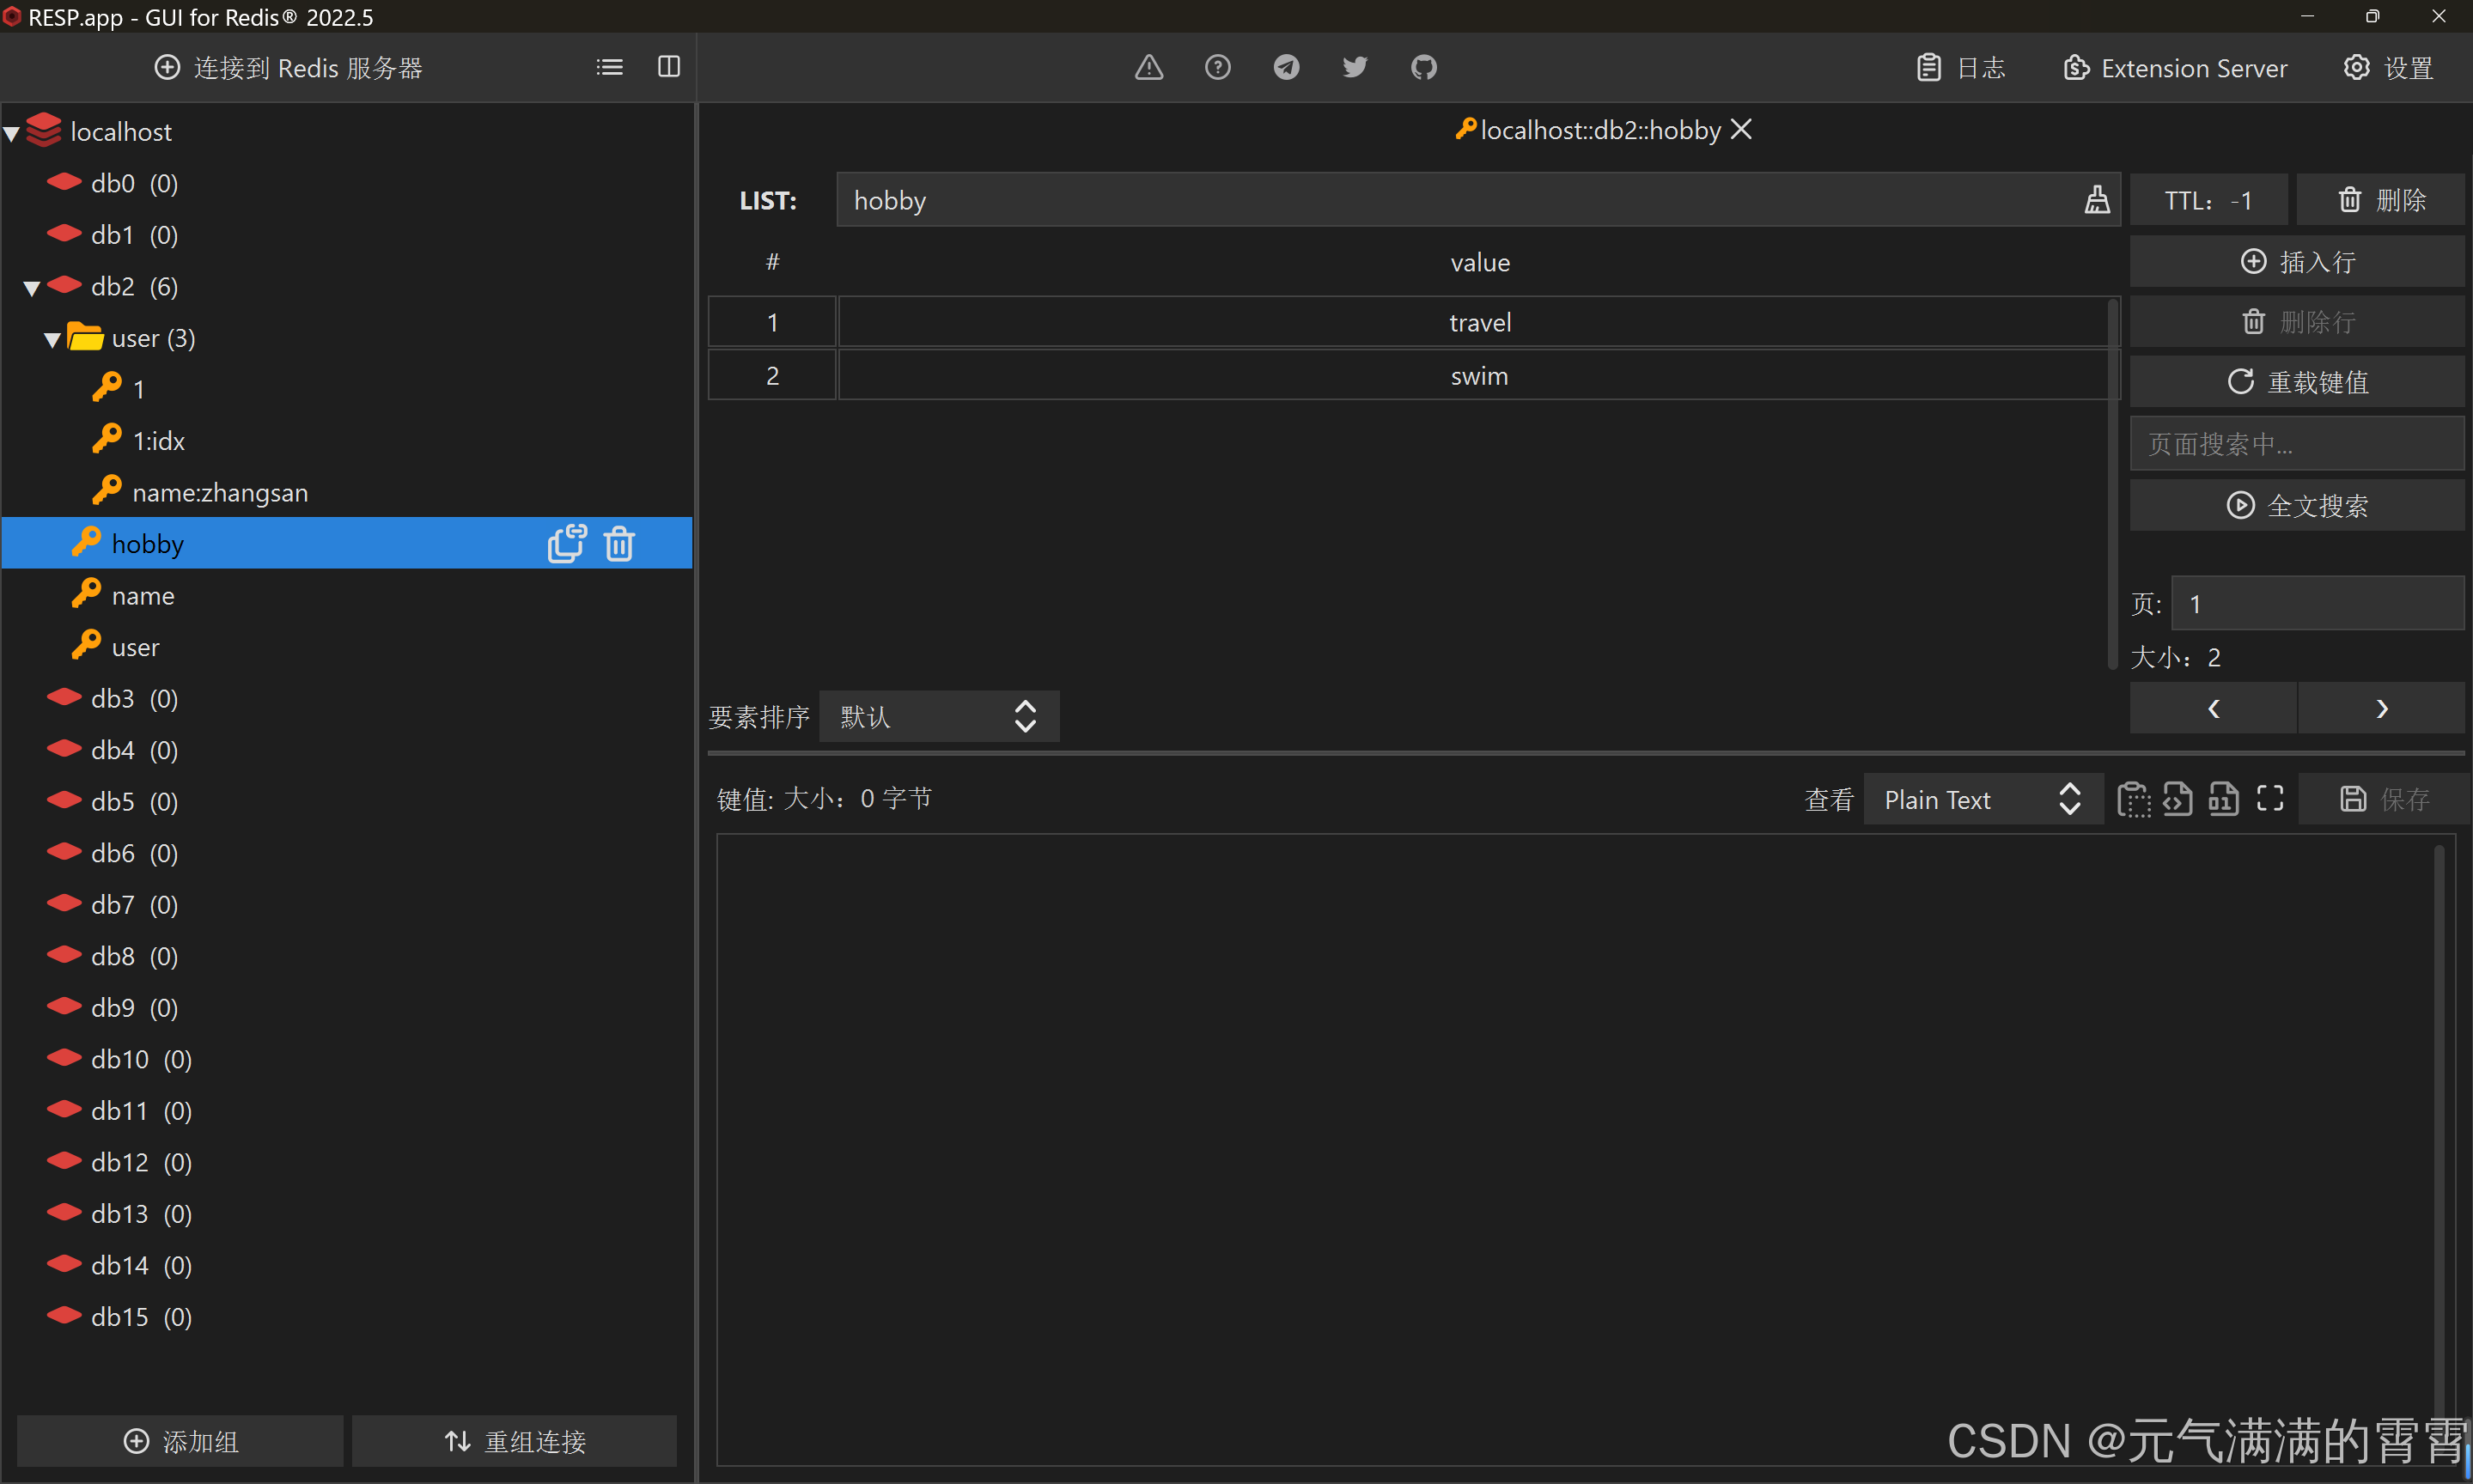Collapse the db2 database node

(32, 288)
